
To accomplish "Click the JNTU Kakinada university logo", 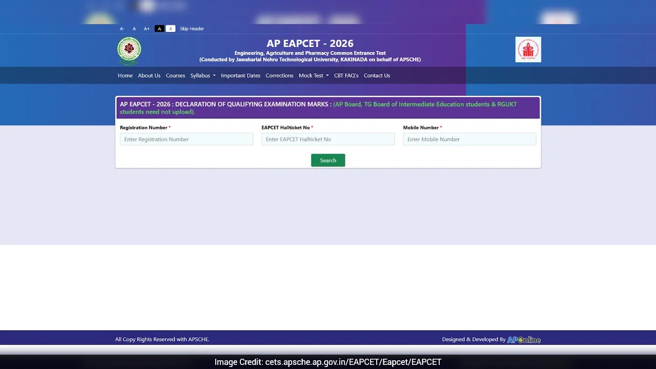I will pos(129,51).
